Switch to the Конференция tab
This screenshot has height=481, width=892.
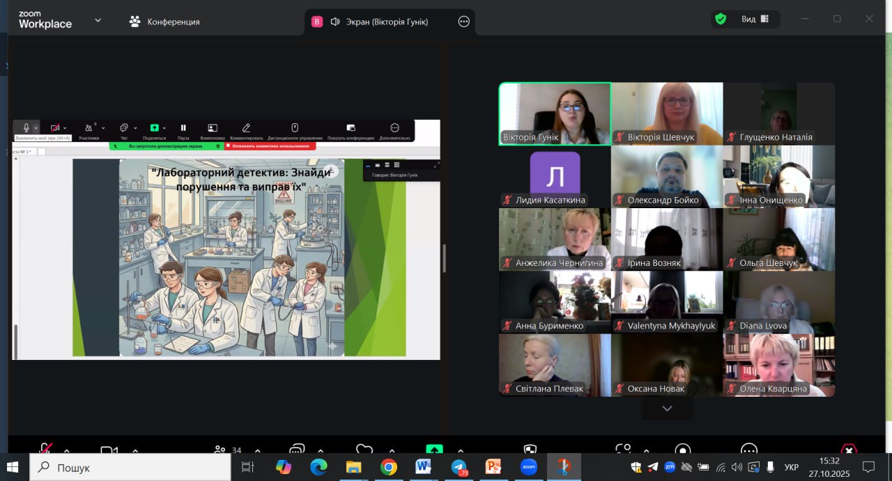164,22
